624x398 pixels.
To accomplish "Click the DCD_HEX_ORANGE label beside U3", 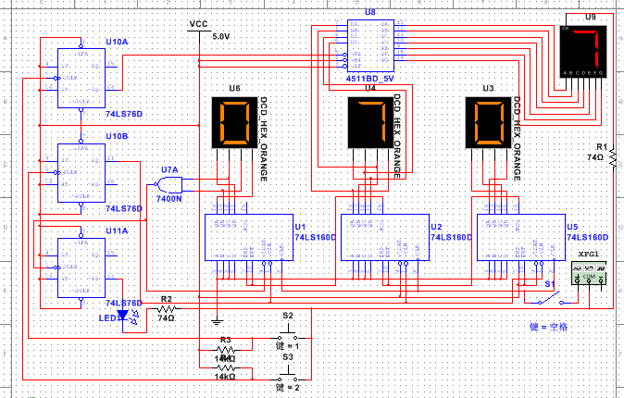I will pos(517,139).
